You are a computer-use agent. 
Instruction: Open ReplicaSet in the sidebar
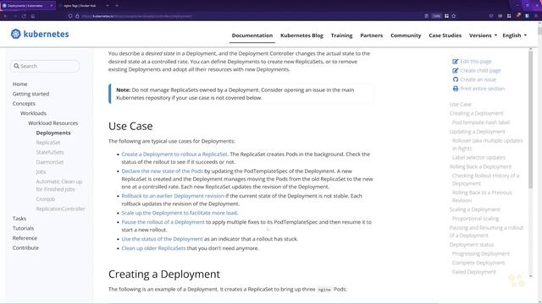pyautogui.click(x=48, y=143)
